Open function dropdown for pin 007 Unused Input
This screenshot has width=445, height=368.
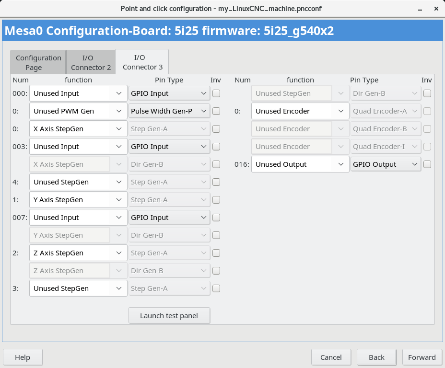click(x=78, y=218)
